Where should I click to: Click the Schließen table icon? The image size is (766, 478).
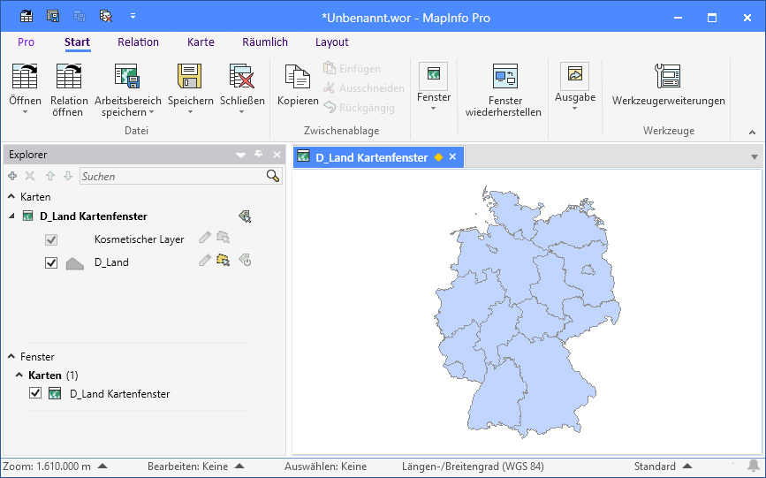[242, 76]
